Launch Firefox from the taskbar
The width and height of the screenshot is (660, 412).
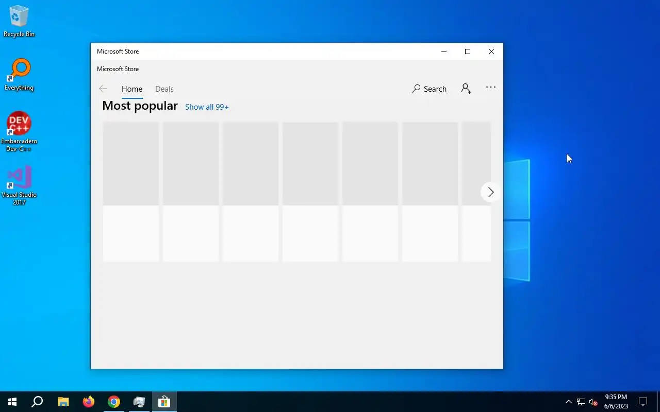pyautogui.click(x=89, y=402)
